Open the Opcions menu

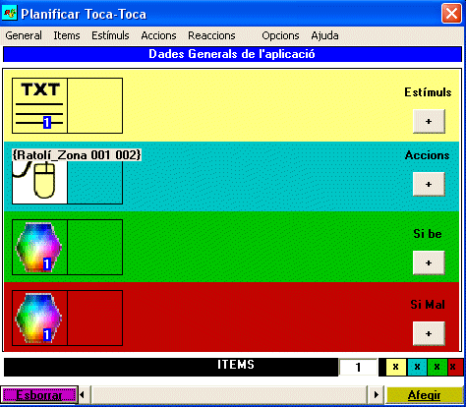pyautogui.click(x=280, y=35)
